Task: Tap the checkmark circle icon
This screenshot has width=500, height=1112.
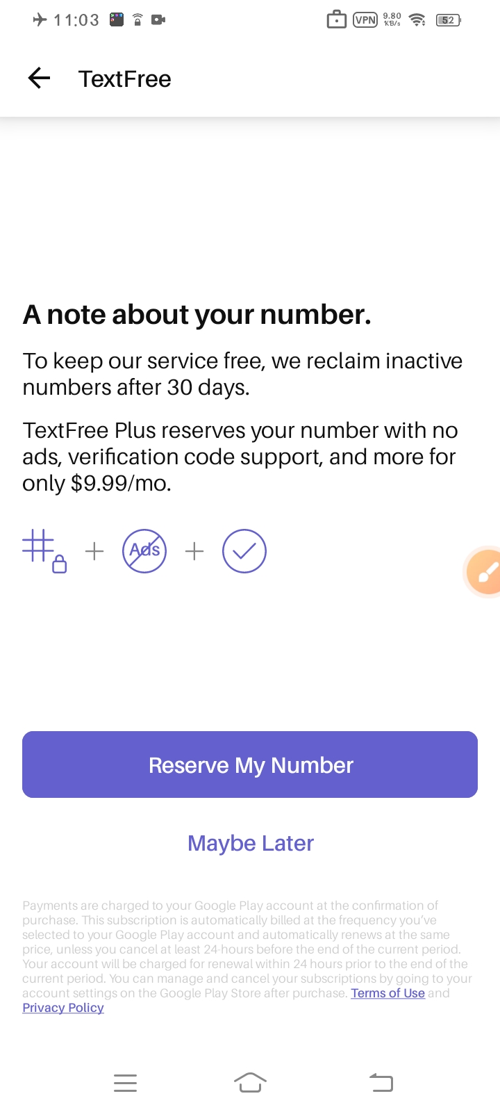Action: (244, 551)
